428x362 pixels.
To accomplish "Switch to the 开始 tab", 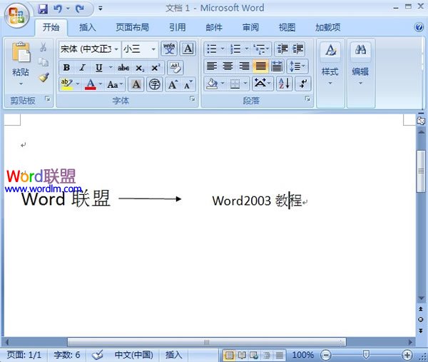I will pyautogui.click(x=51, y=27).
